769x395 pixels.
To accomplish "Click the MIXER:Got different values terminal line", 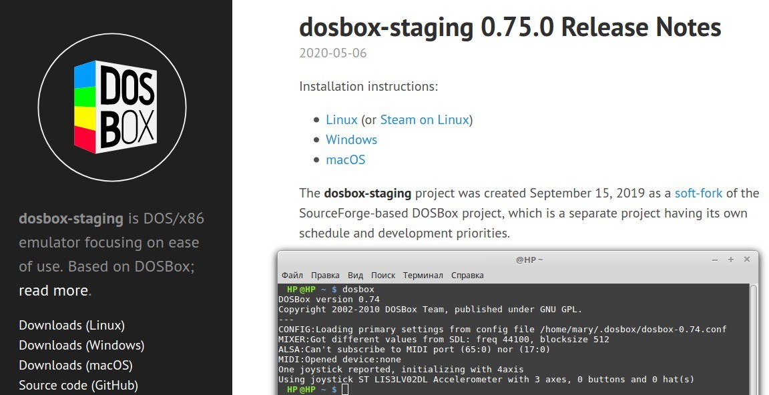I will pos(443,339).
